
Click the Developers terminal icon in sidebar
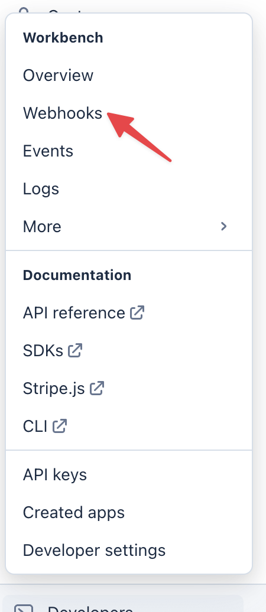click(x=24, y=608)
